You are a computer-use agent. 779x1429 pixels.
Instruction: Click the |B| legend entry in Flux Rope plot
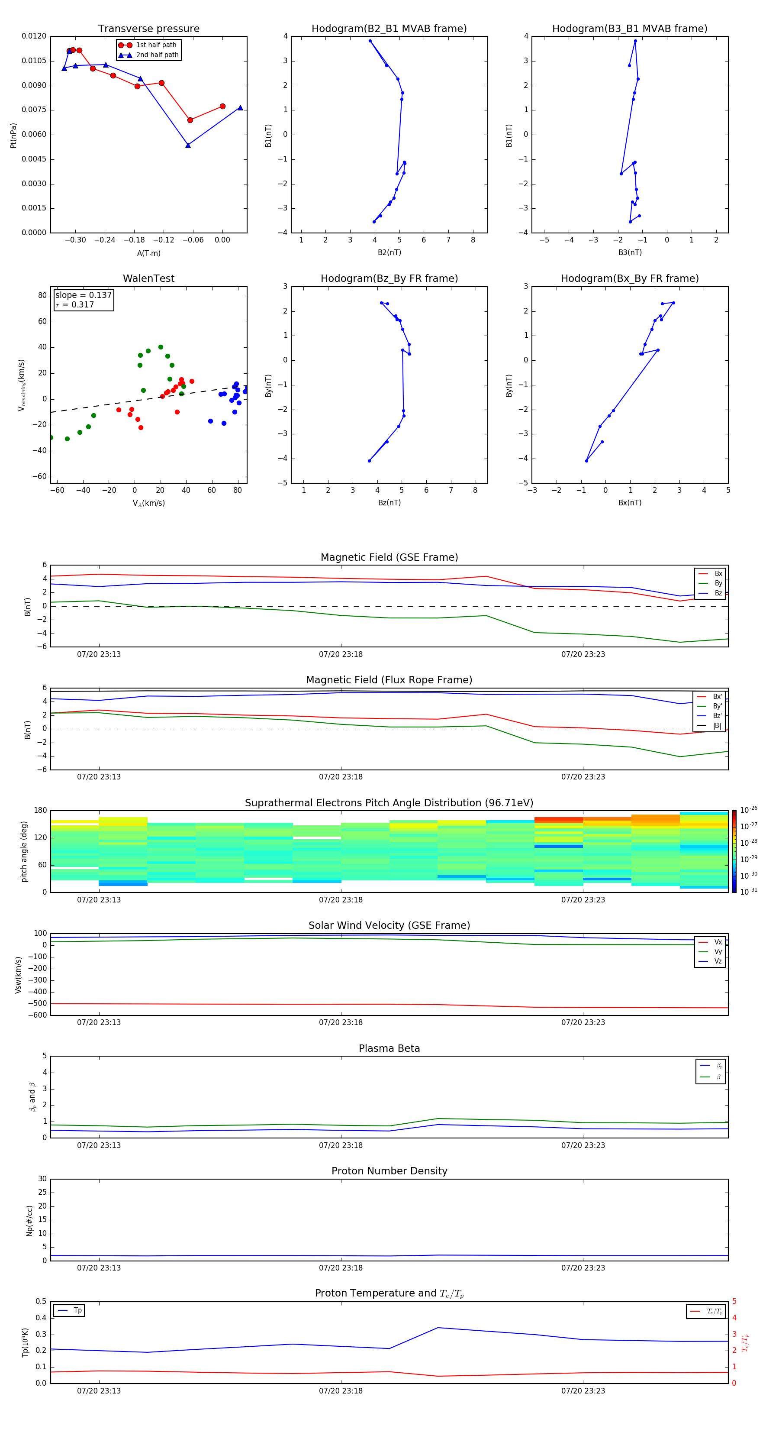pyautogui.click(x=709, y=726)
